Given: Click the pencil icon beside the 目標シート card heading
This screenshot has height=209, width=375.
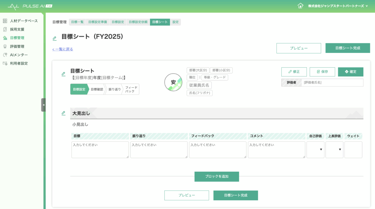Looking at the screenshot, I should (63, 74).
